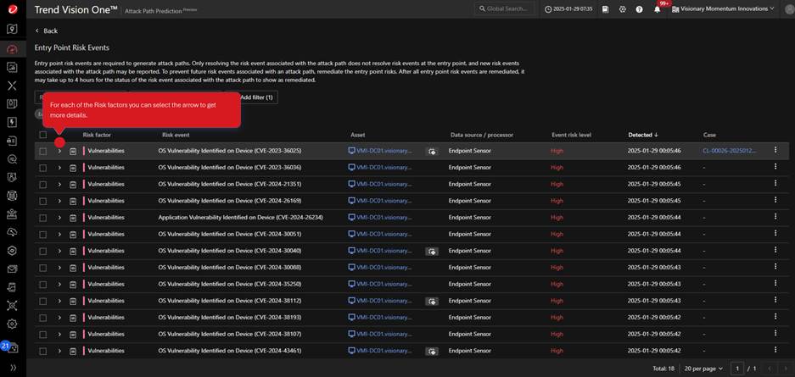795x377 pixels.
Task: Click the badge icon beside asset on CVE-2024-30040 row
Action: click(x=432, y=251)
